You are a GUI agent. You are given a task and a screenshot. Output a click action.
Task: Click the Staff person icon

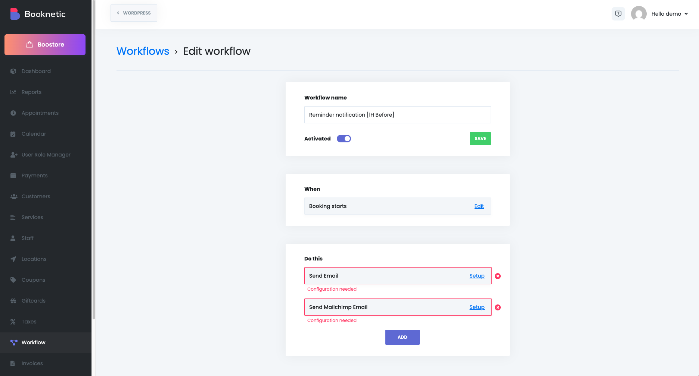[x=13, y=238]
